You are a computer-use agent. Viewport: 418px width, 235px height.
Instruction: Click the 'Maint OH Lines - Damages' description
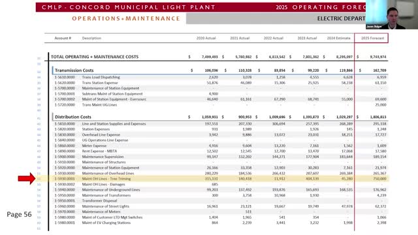click(x=103, y=184)
